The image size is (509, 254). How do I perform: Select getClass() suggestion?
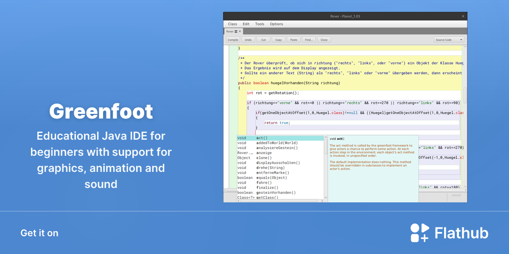(x=280, y=197)
